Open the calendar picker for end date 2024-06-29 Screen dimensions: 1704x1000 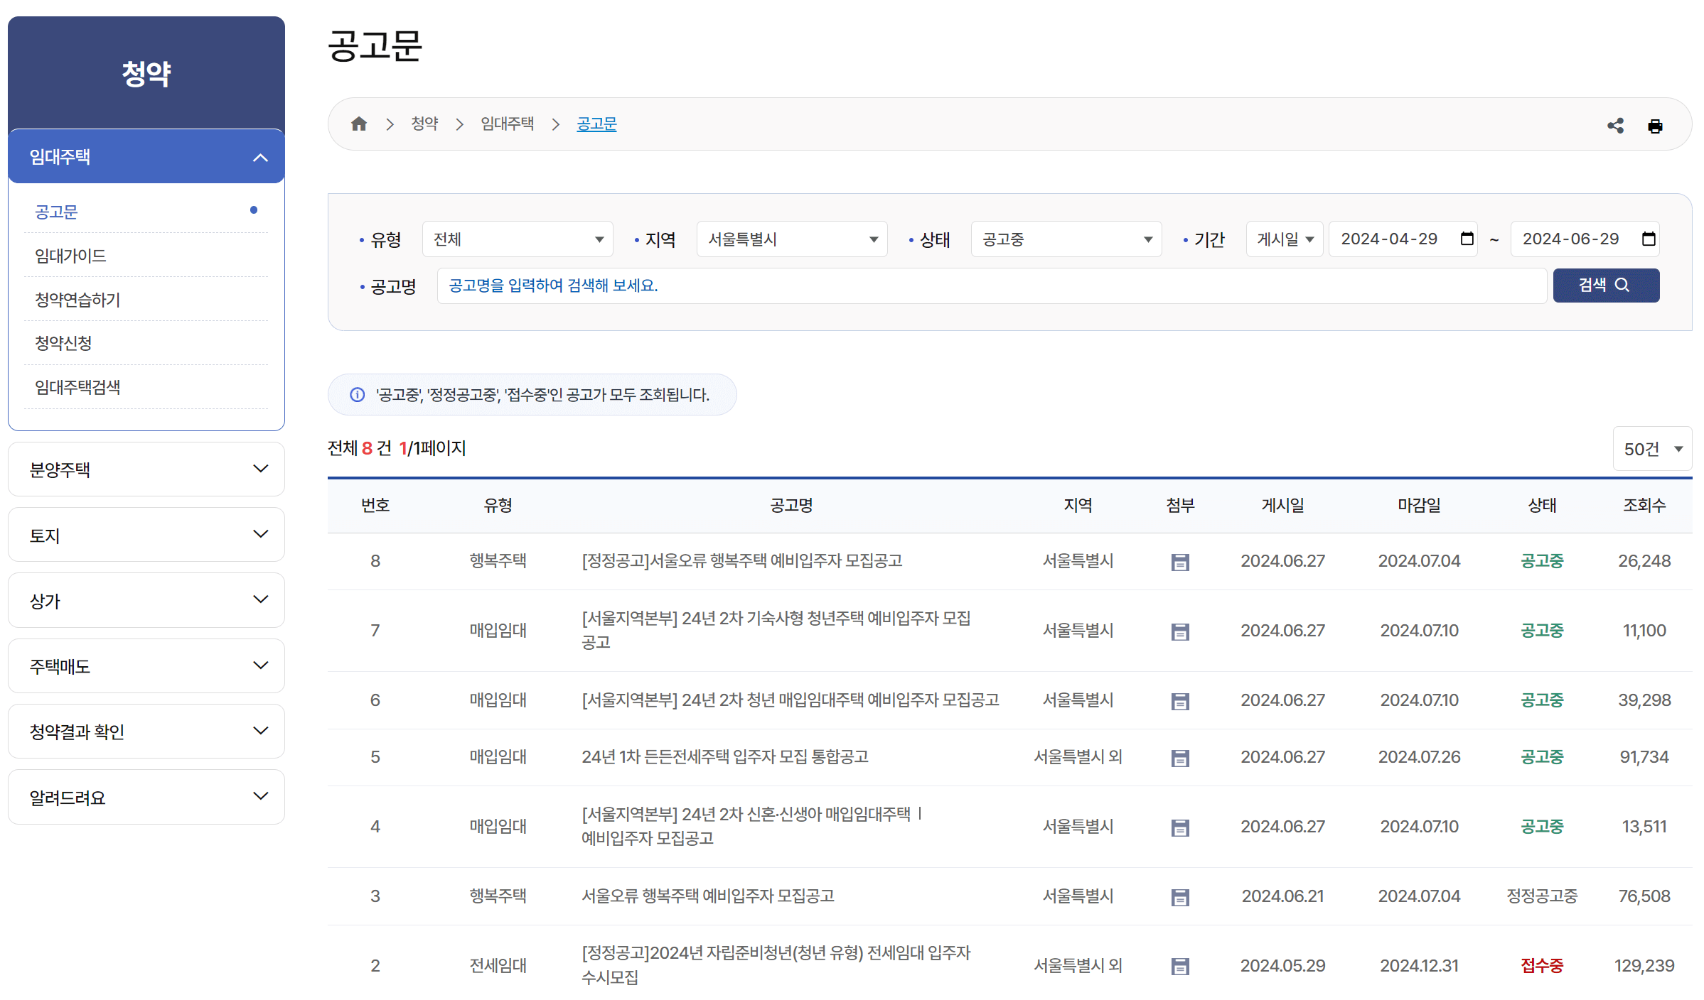(1649, 239)
